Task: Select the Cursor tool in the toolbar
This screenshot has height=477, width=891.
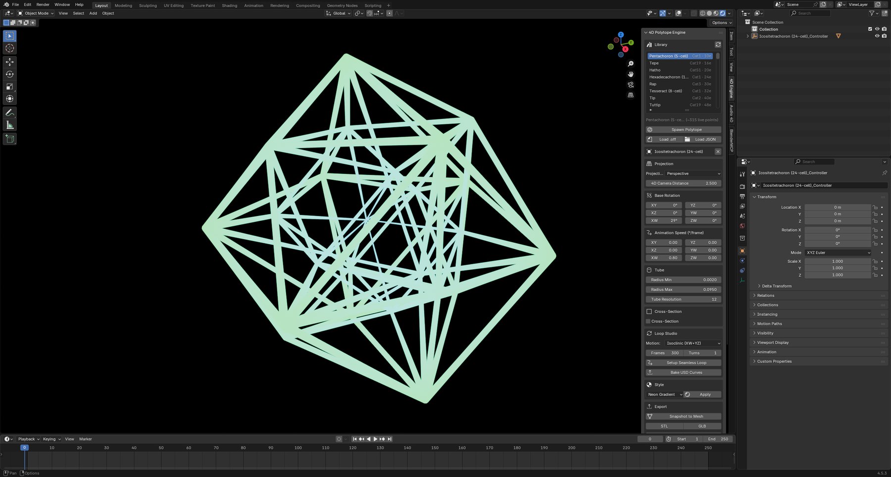Action: [x=10, y=48]
